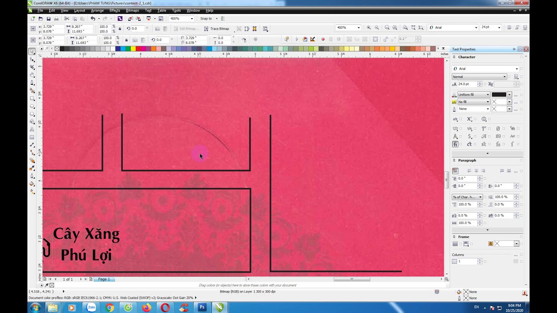Click the Columns number field
Viewport: 557px width, 313px height.
(x=467, y=261)
